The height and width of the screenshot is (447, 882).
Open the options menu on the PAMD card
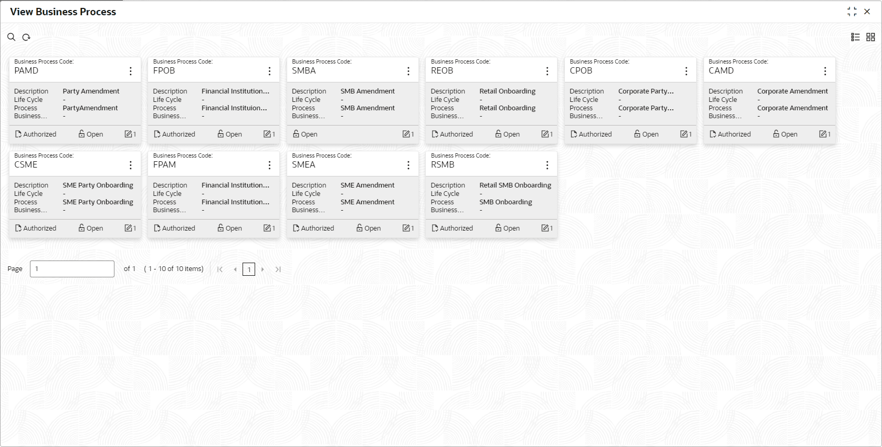tap(130, 70)
